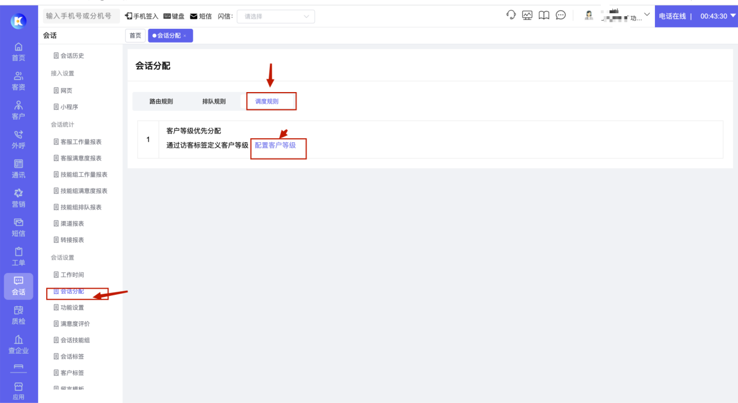The image size is (738, 403).
Task: Open 会话标签 in the side menu
Action: [69, 356]
